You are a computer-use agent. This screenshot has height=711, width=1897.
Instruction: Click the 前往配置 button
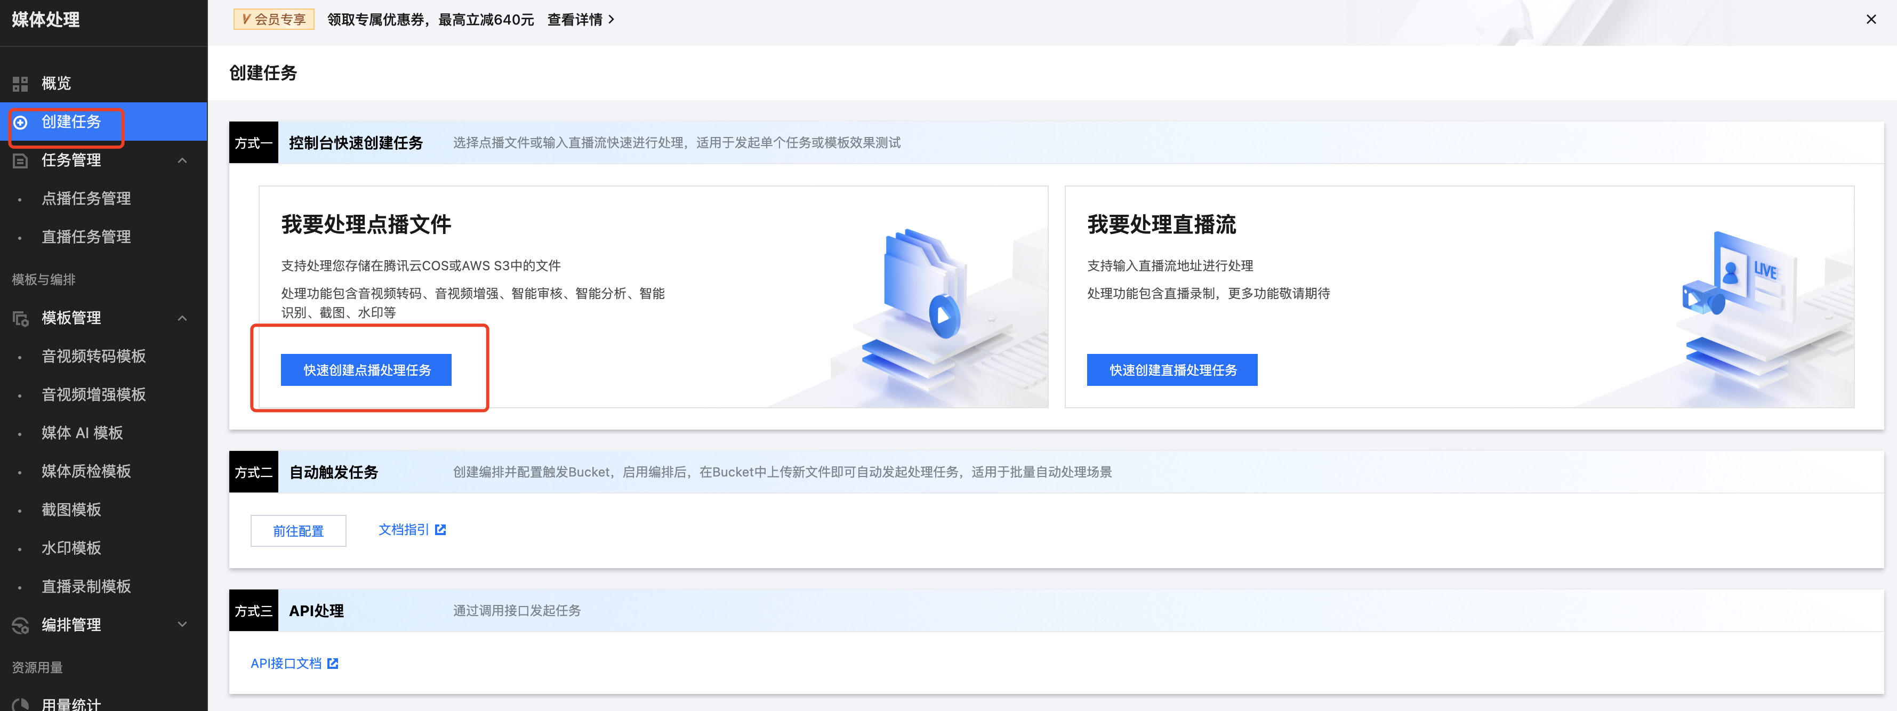coord(298,531)
